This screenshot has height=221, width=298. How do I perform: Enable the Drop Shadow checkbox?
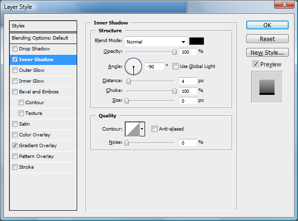15,49
